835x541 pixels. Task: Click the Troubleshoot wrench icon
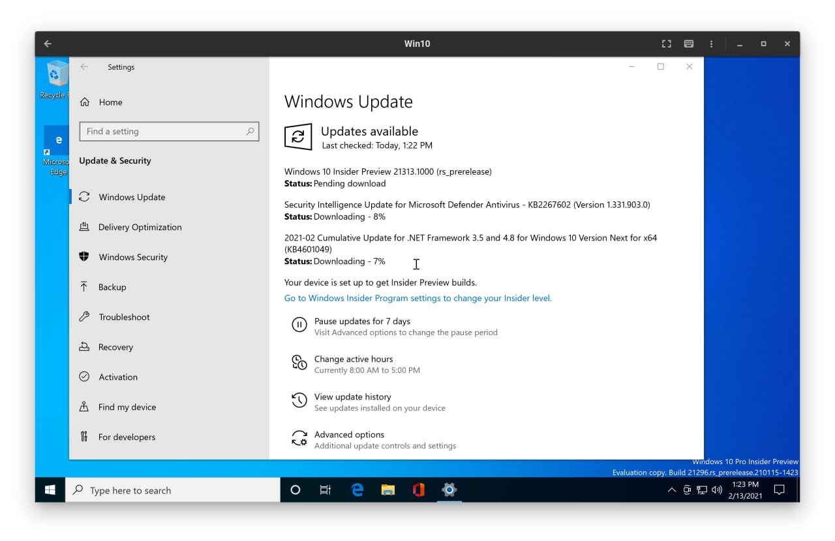(84, 317)
